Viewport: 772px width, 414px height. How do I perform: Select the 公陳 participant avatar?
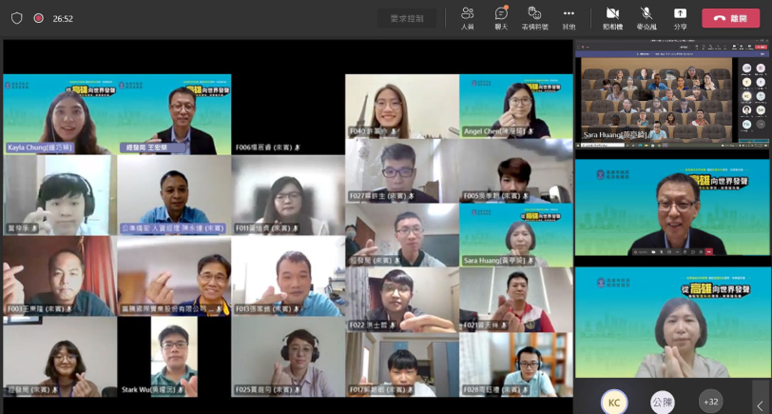pyautogui.click(x=662, y=402)
